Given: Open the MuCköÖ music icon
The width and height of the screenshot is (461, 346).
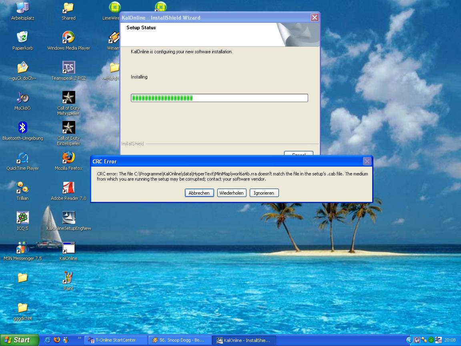Looking at the screenshot, I should coord(23,101).
